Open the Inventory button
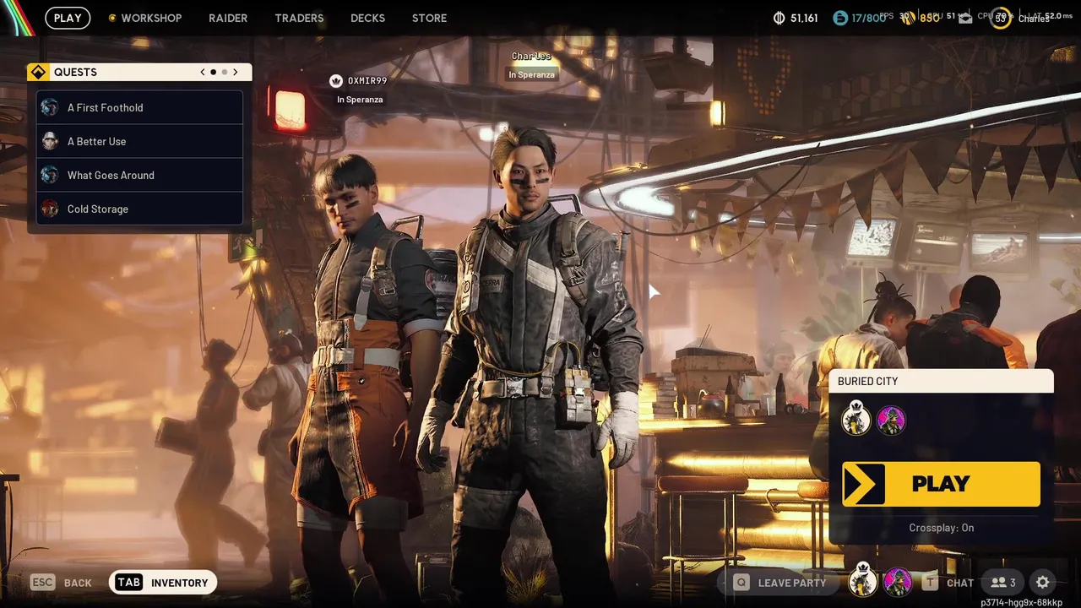 tap(163, 583)
